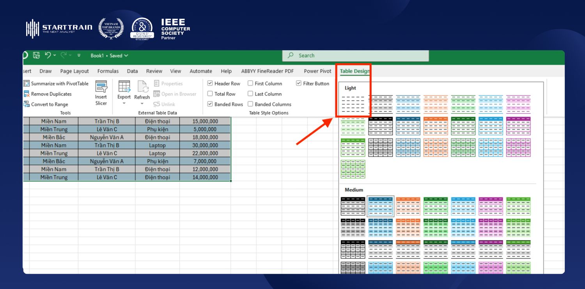
Task: Open the dropdown arrow under Export
Action: (124, 103)
